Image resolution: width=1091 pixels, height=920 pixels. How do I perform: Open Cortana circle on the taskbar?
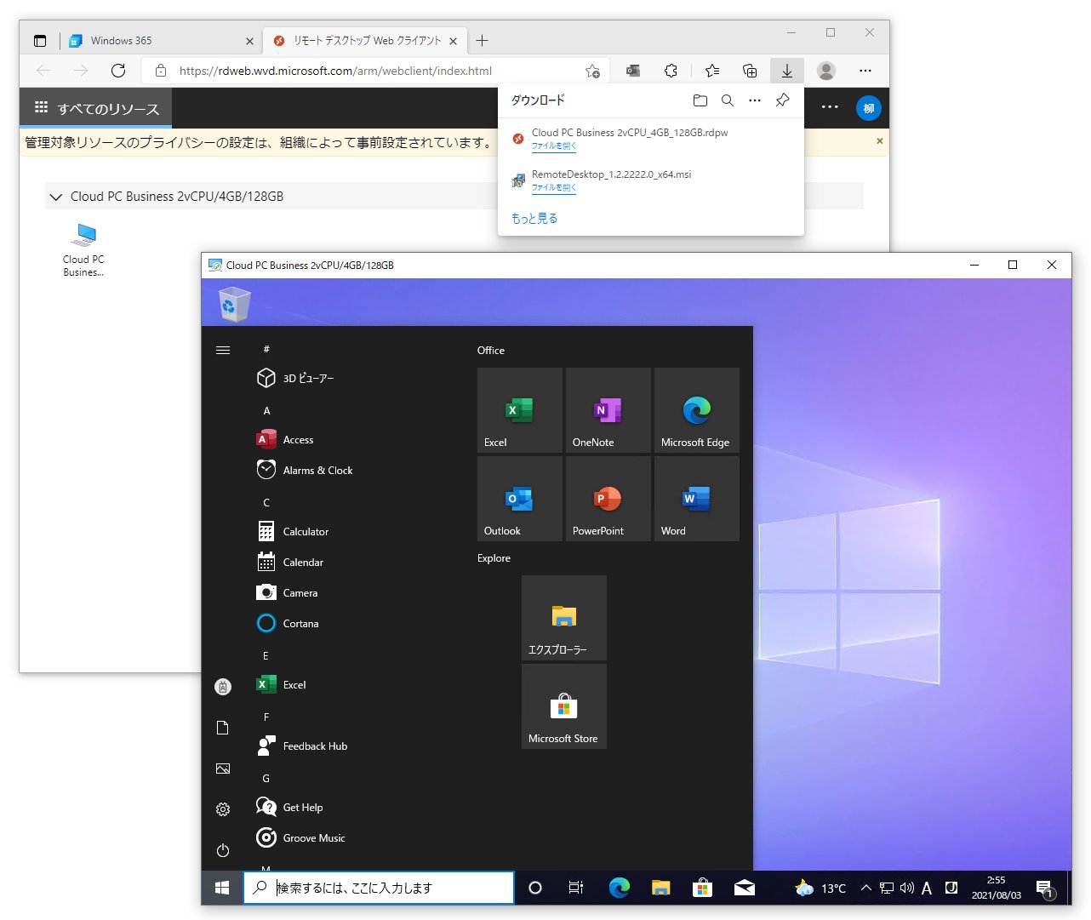point(535,888)
